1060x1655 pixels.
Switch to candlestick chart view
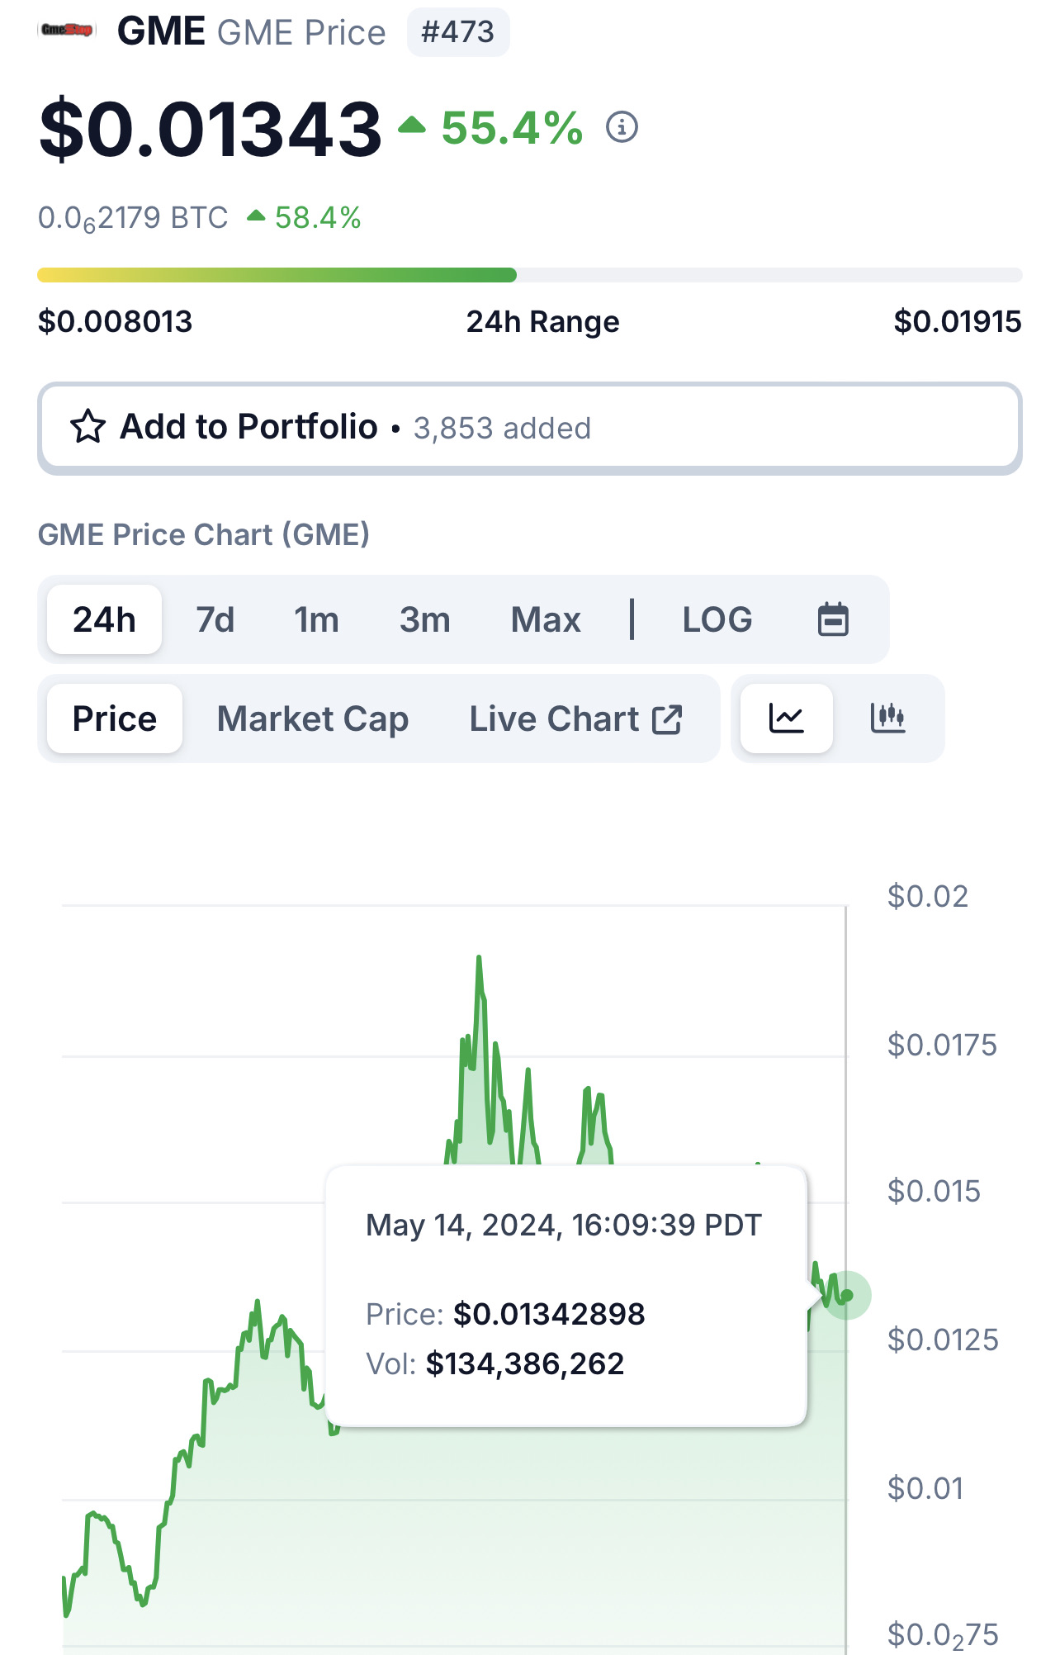[x=887, y=718]
